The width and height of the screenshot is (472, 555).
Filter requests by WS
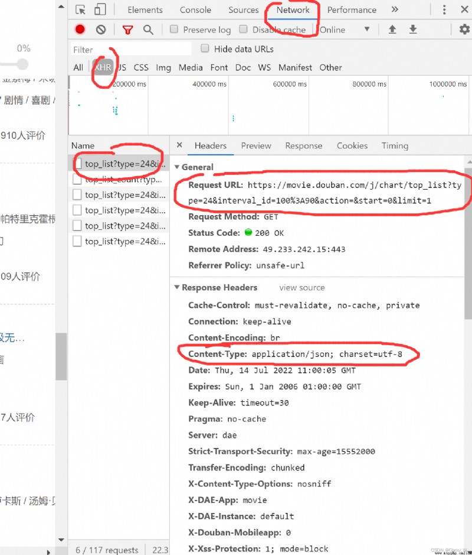tap(265, 67)
